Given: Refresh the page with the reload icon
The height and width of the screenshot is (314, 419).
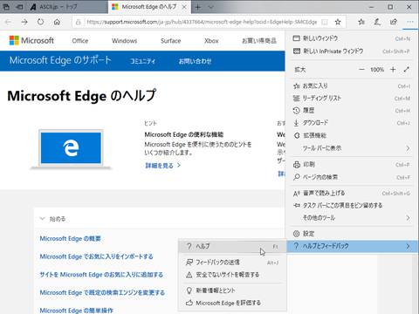Looking at the screenshot, I should tap(41, 22).
